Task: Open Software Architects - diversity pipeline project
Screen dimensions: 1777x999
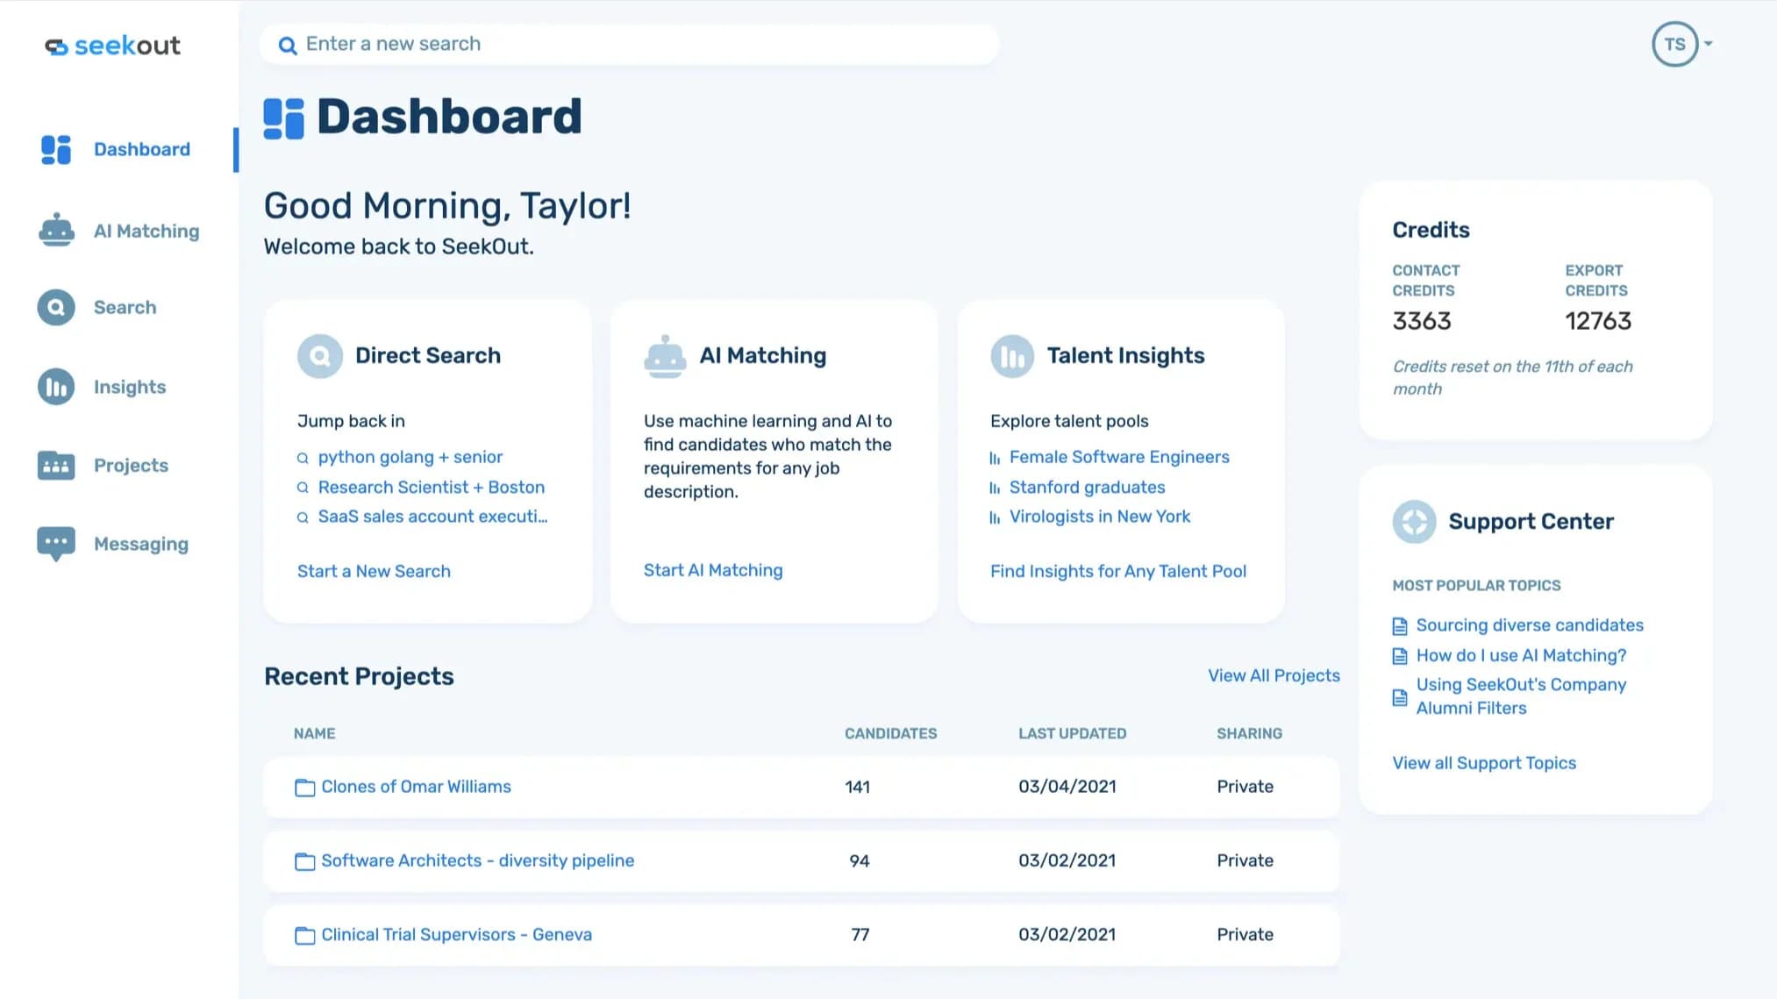Action: click(x=477, y=860)
